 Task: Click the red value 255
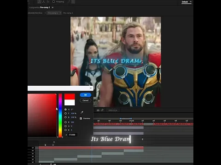pos(72,122)
